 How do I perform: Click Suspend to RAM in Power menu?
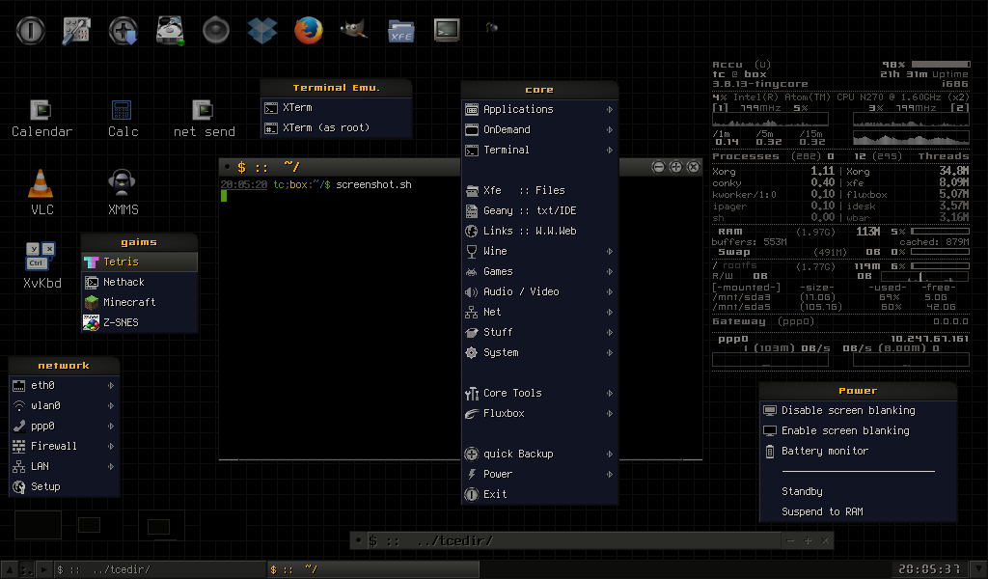(x=821, y=511)
